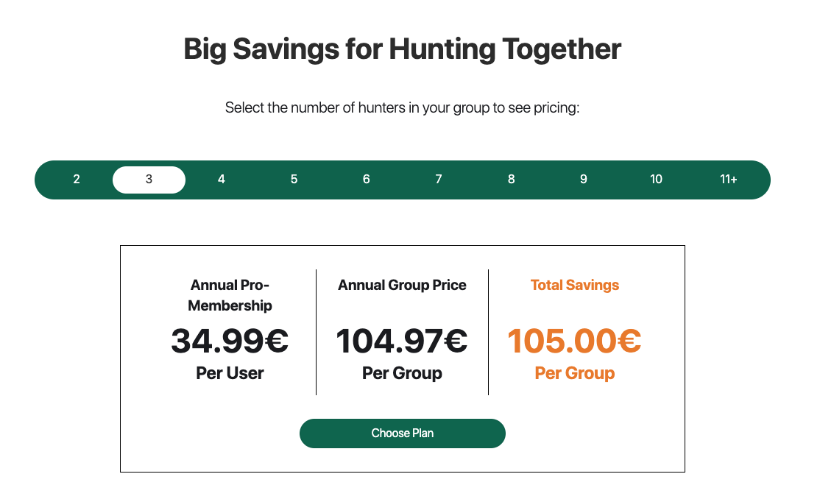
Task: Click the Choose Plan button
Action: point(402,433)
